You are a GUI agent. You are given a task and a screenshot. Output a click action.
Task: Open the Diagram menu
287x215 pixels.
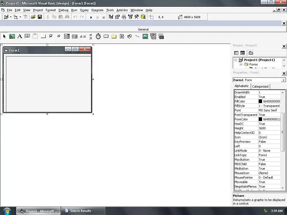tap(97, 10)
